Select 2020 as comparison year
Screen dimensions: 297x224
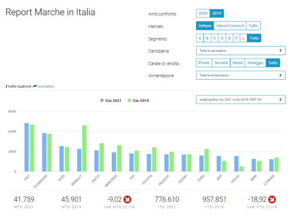coord(203,13)
